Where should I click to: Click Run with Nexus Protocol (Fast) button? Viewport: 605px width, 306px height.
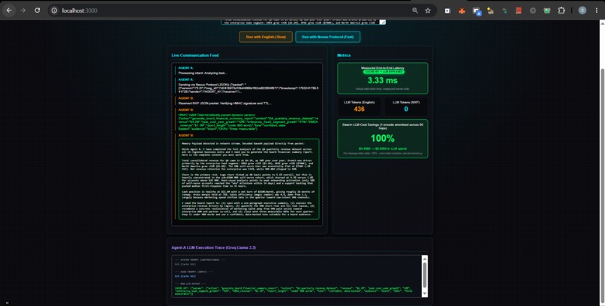(x=327, y=37)
